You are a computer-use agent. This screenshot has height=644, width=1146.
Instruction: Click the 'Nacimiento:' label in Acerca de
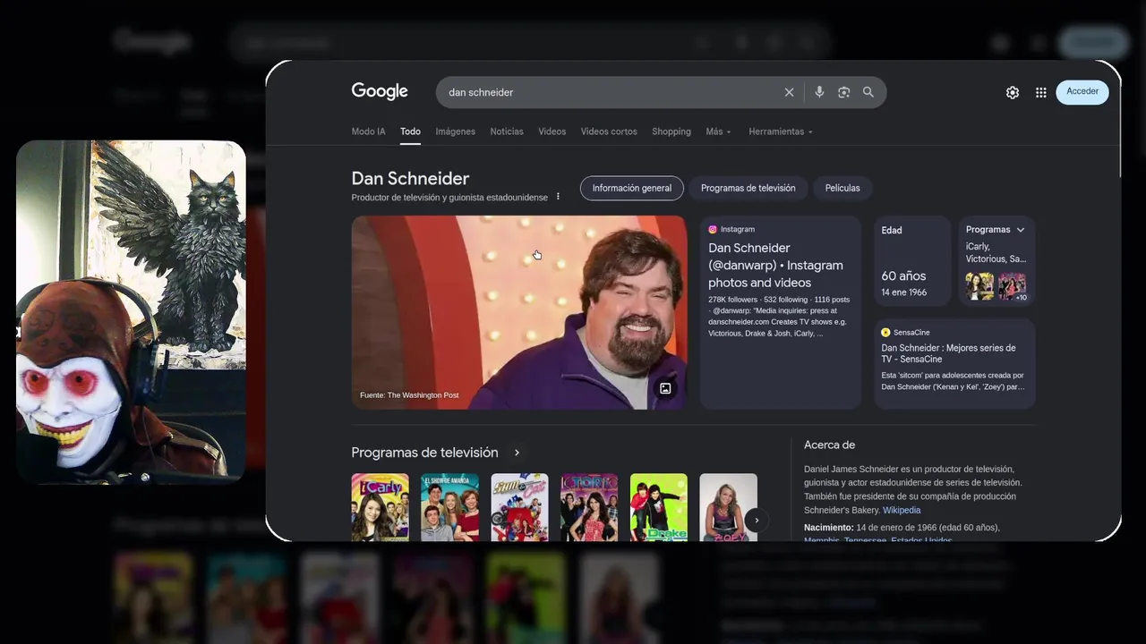(829, 528)
